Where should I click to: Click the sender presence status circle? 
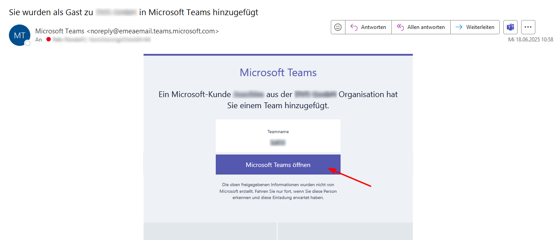tap(28, 43)
